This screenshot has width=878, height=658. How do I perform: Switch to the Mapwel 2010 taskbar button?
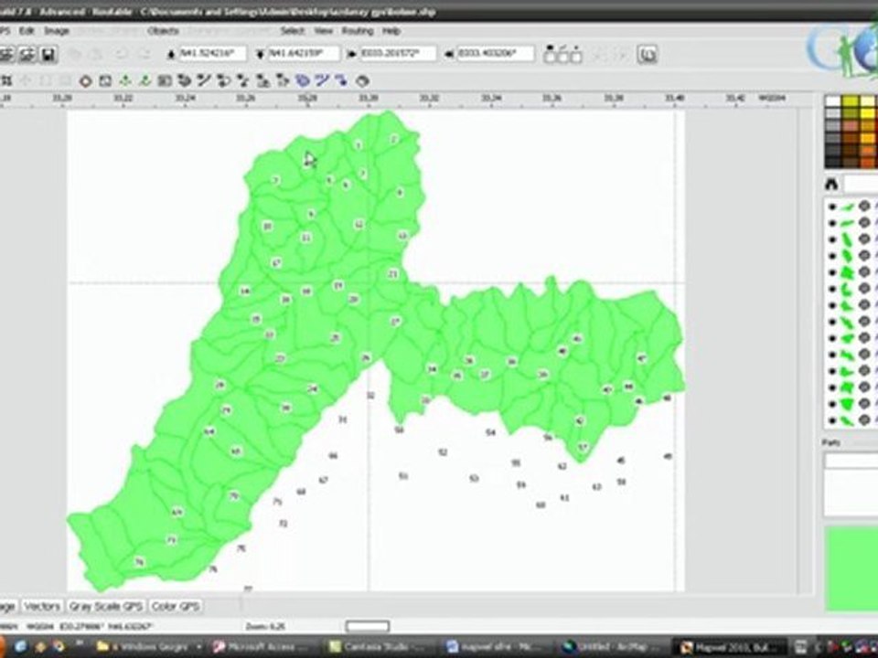729,647
